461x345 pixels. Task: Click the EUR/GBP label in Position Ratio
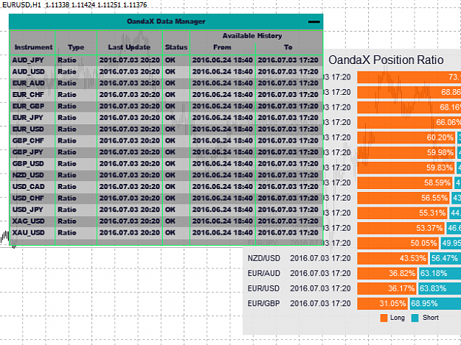coord(264,303)
